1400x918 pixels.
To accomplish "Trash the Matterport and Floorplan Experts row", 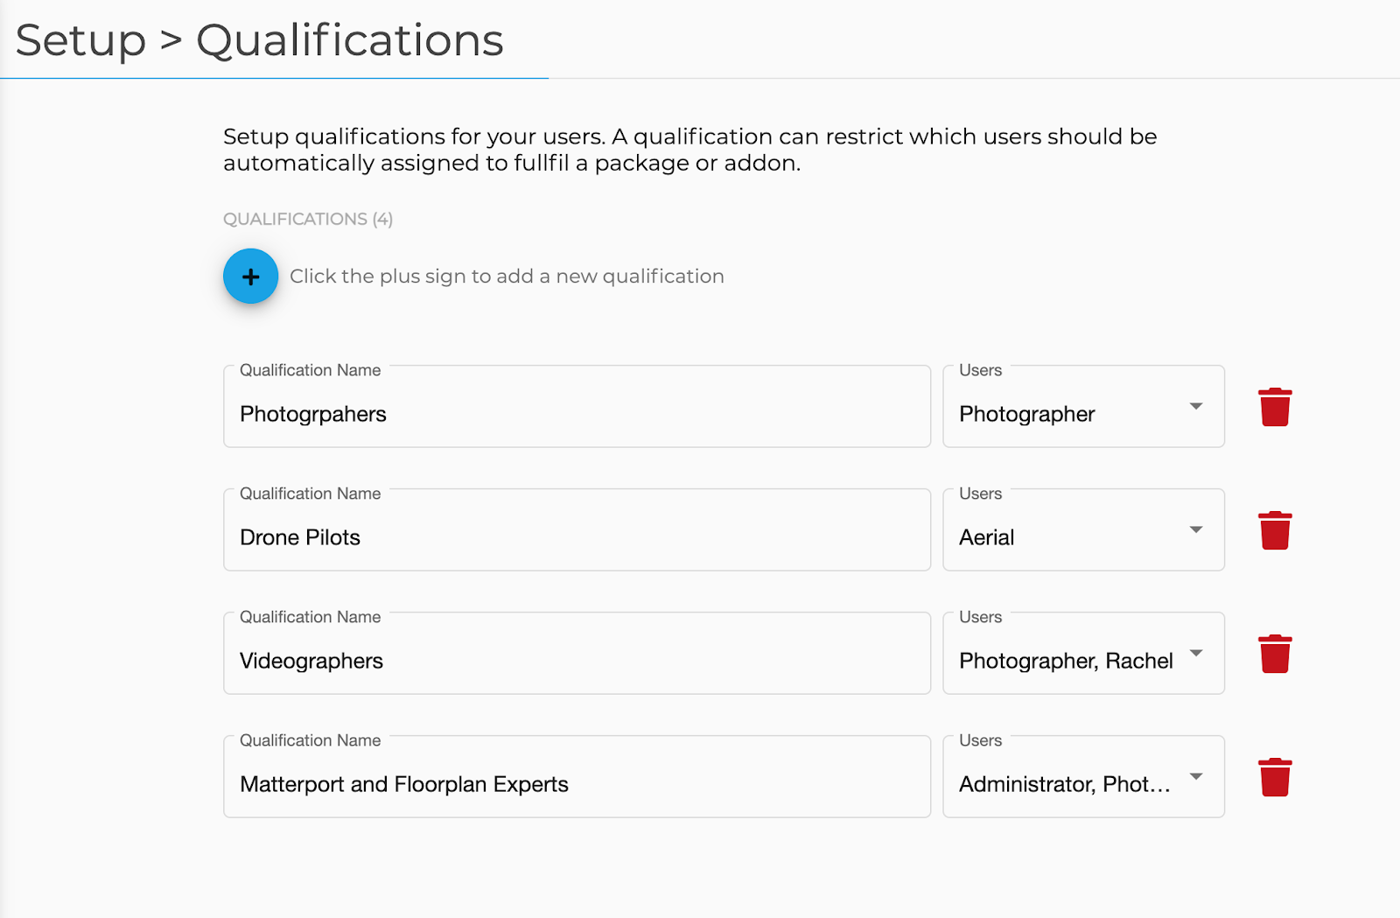I will (1275, 777).
